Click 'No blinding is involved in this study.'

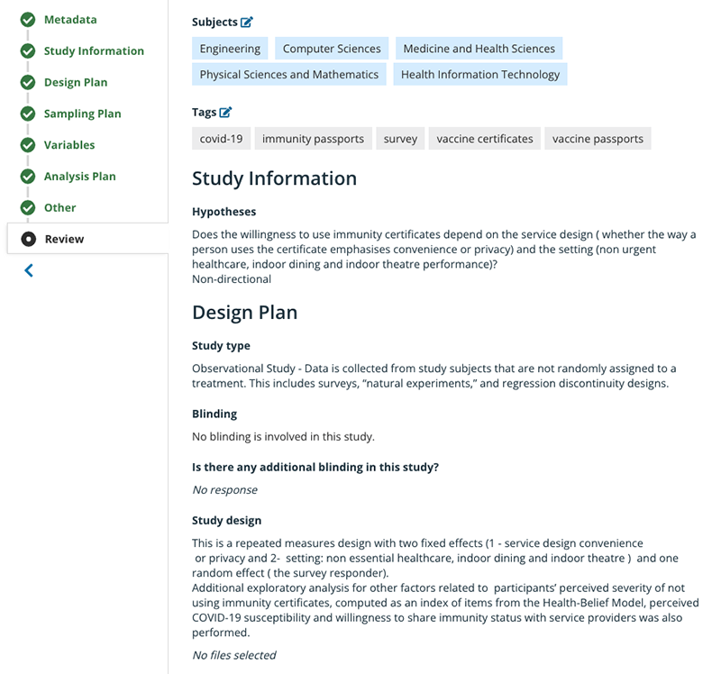[x=283, y=436]
